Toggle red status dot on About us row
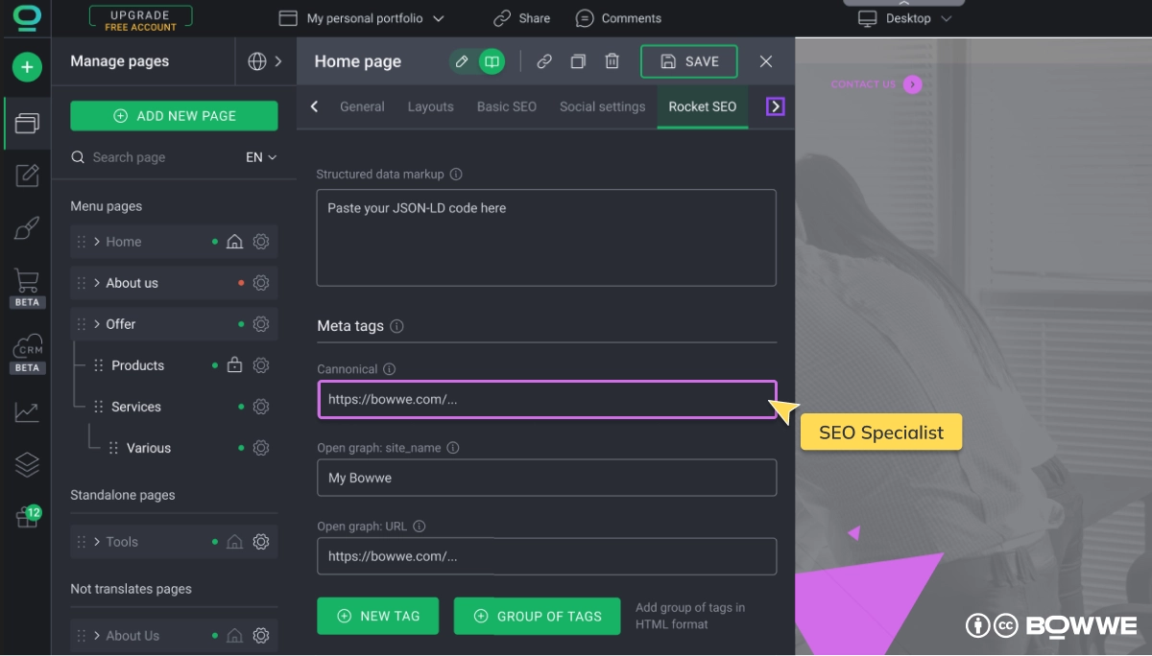The width and height of the screenshot is (1152, 656). [x=241, y=283]
